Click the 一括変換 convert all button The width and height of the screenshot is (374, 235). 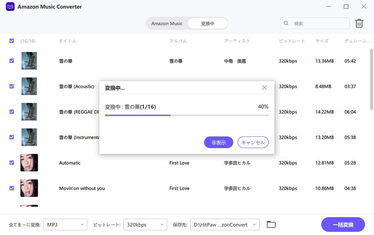[343, 224]
